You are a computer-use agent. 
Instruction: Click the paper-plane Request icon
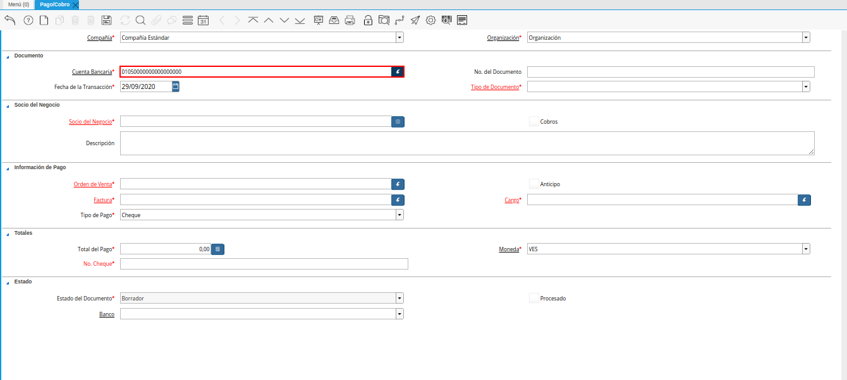click(x=415, y=20)
